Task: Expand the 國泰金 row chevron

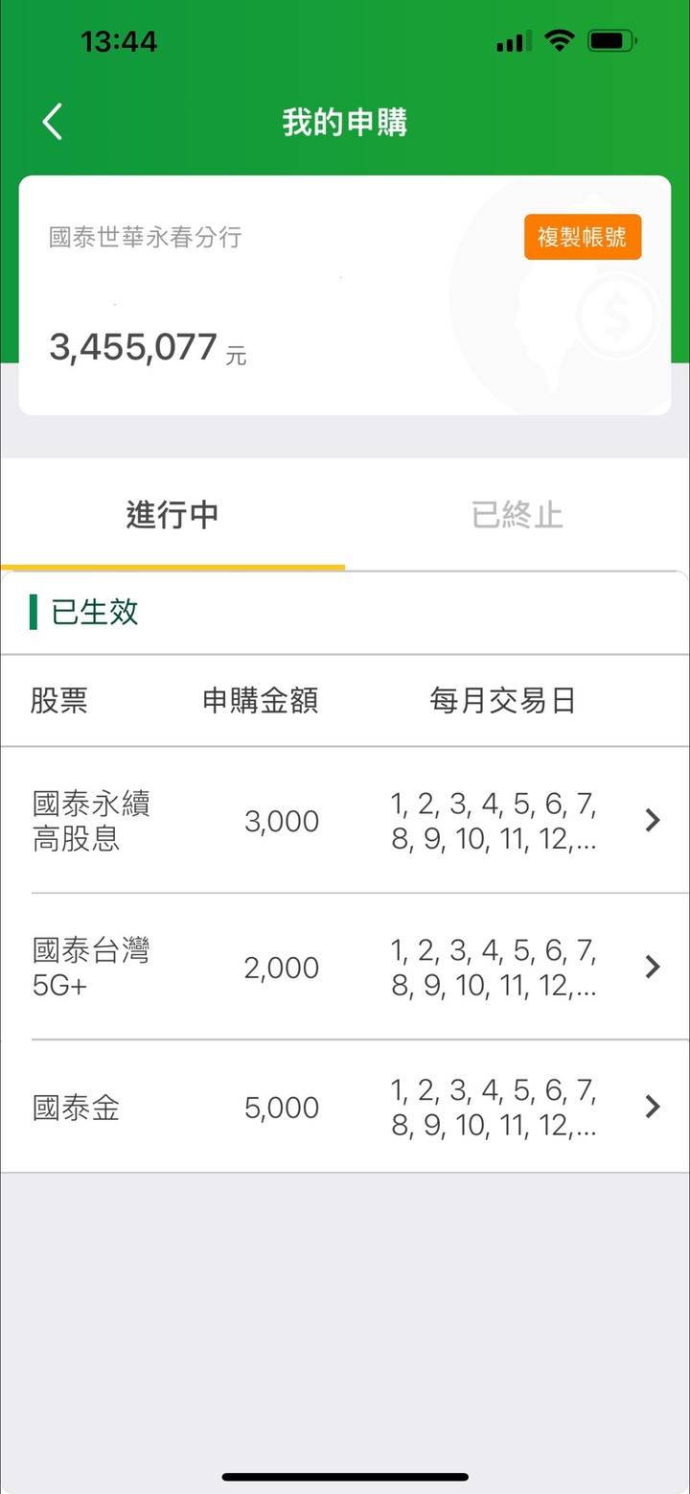Action: coord(653,1107)
